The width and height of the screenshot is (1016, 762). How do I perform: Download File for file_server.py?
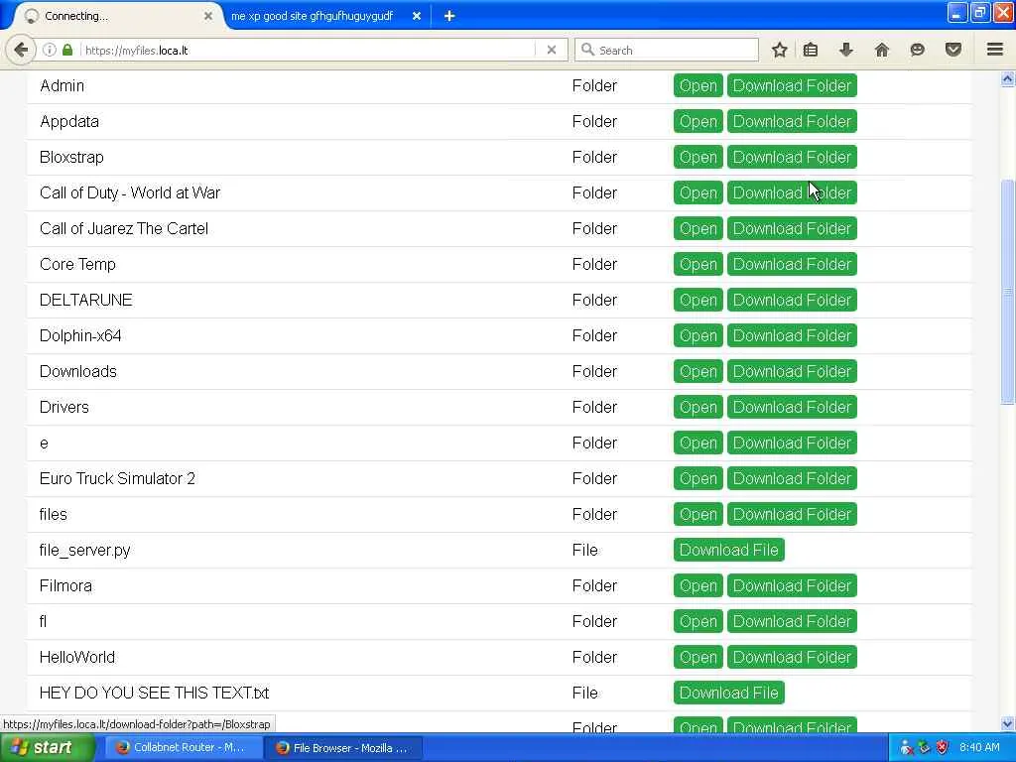729,550
